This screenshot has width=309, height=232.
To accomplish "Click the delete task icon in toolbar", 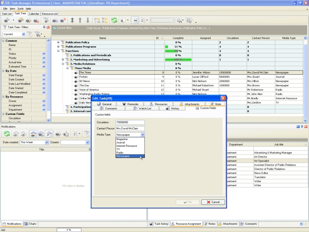I will point(36,20).
